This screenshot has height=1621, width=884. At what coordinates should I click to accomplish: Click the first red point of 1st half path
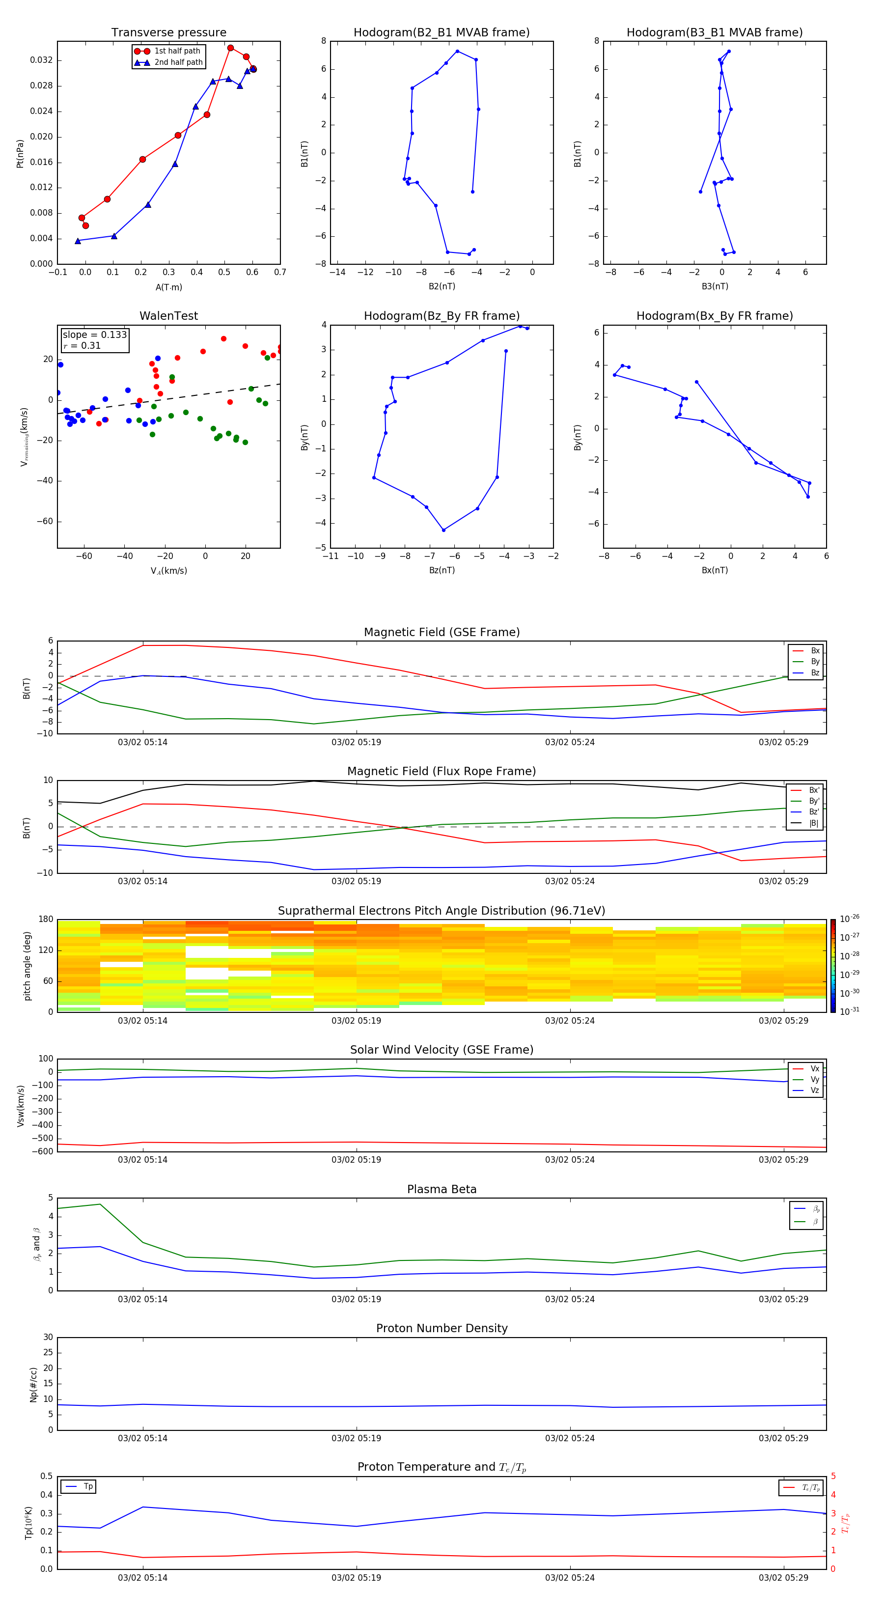coord(85,225)
